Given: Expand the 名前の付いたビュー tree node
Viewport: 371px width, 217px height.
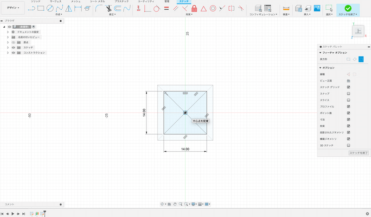Looking at the screenshot, I should [x=8, y=37].
